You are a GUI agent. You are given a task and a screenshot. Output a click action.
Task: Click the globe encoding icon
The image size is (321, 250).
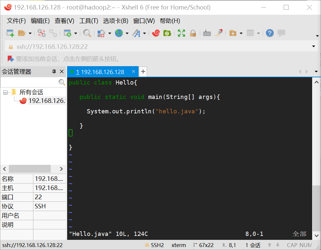click(x=119, y=33)
